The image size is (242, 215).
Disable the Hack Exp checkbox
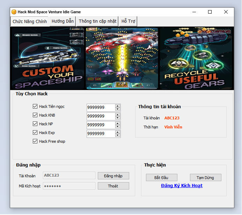[35, 133]
